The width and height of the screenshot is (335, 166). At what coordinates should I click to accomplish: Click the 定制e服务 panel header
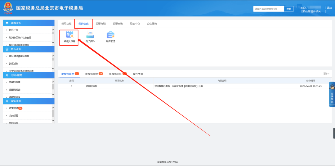(29, 75)
